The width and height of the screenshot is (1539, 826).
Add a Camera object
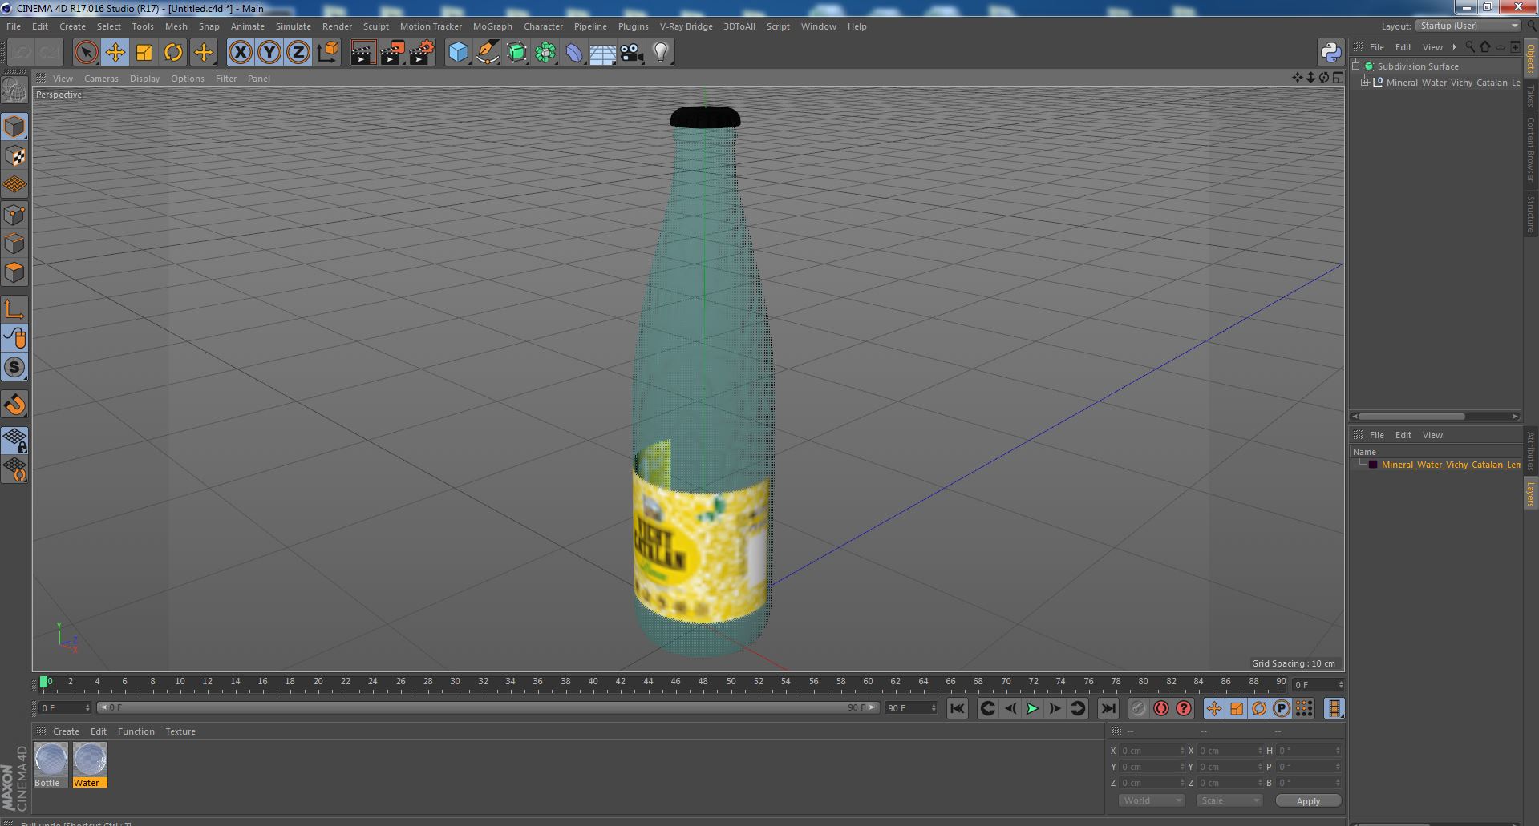tap(632, 53)
